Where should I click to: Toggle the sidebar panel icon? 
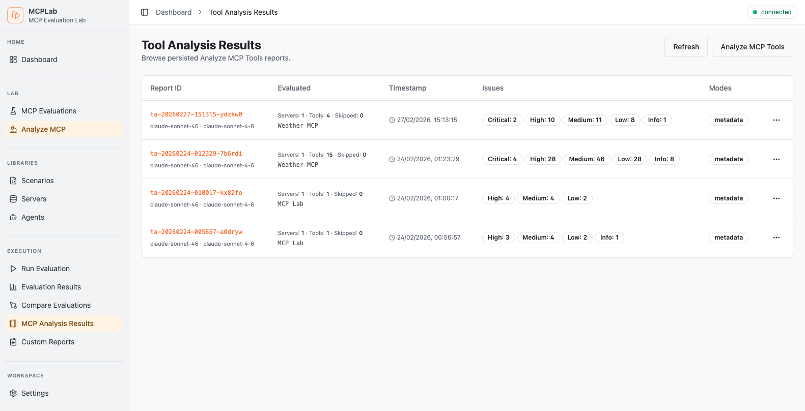click(x=145, y=12)
